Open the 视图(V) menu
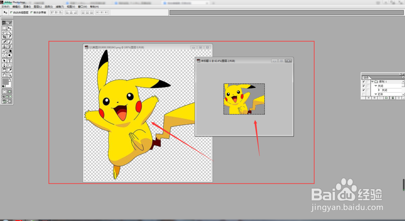 (x=71, y=7)
